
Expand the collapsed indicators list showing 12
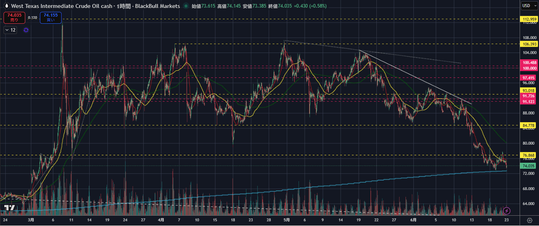pos(11,30)
